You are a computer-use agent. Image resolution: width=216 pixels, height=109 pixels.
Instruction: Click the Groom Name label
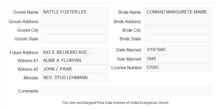point(26,12)
